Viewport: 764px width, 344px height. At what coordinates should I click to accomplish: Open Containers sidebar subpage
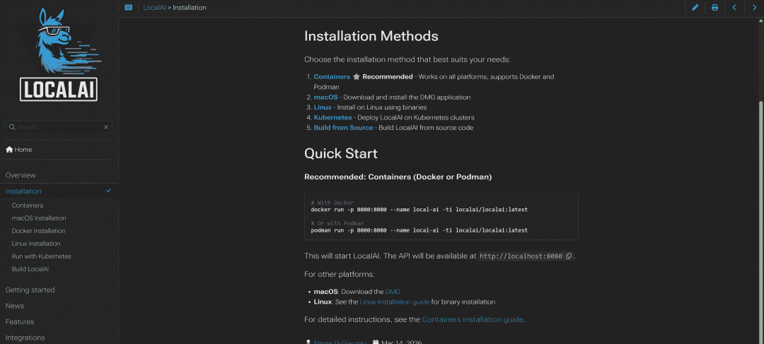pyautogui.click(x=28, y=206)
